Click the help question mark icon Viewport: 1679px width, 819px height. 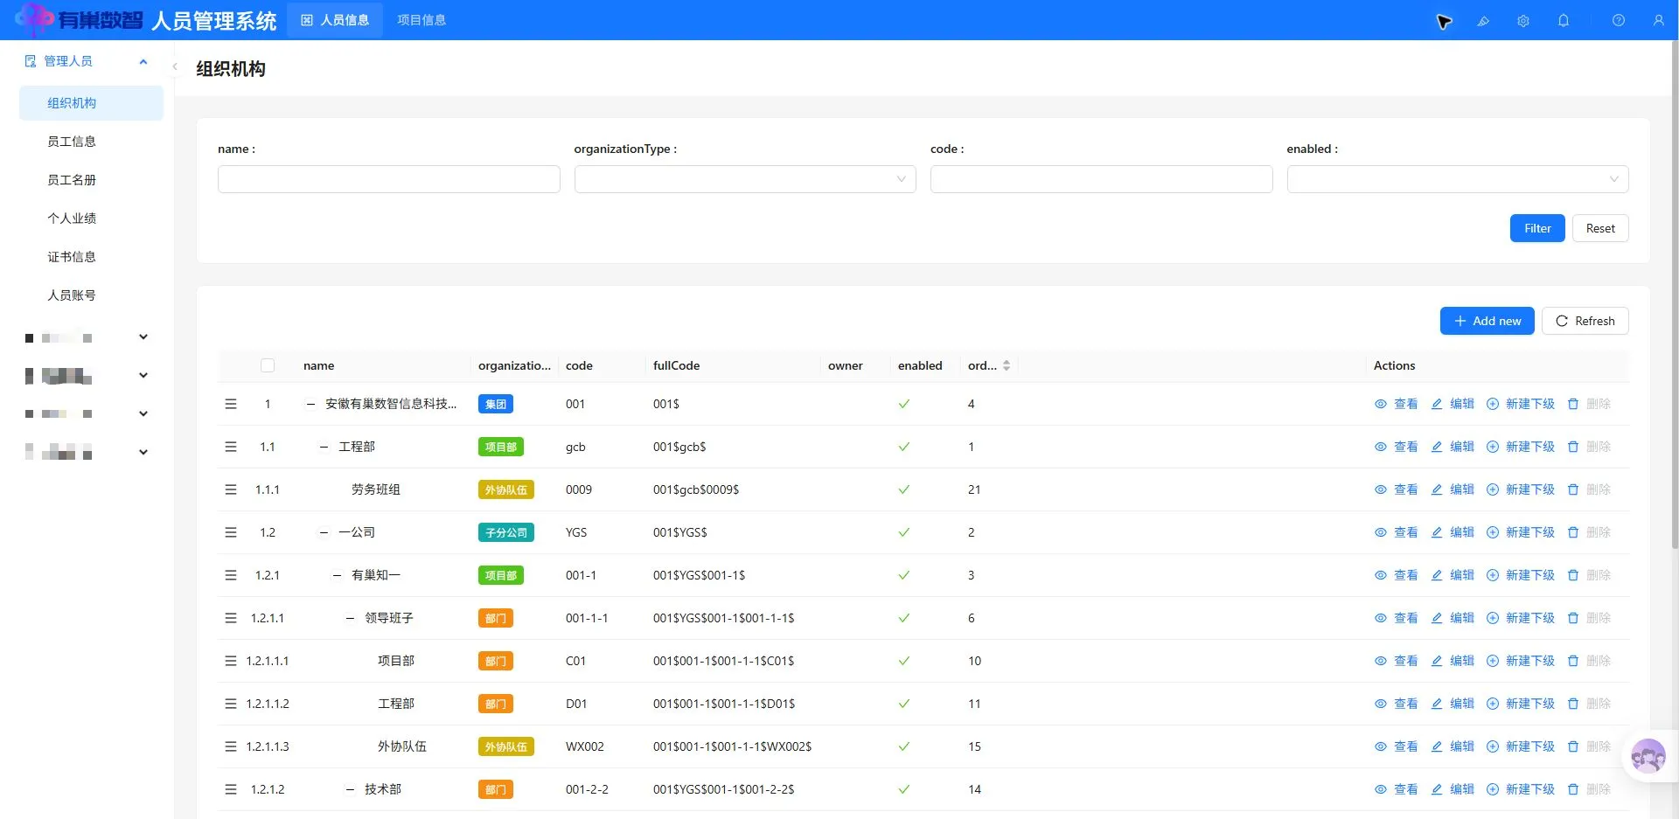click(x=1618, y=20)
